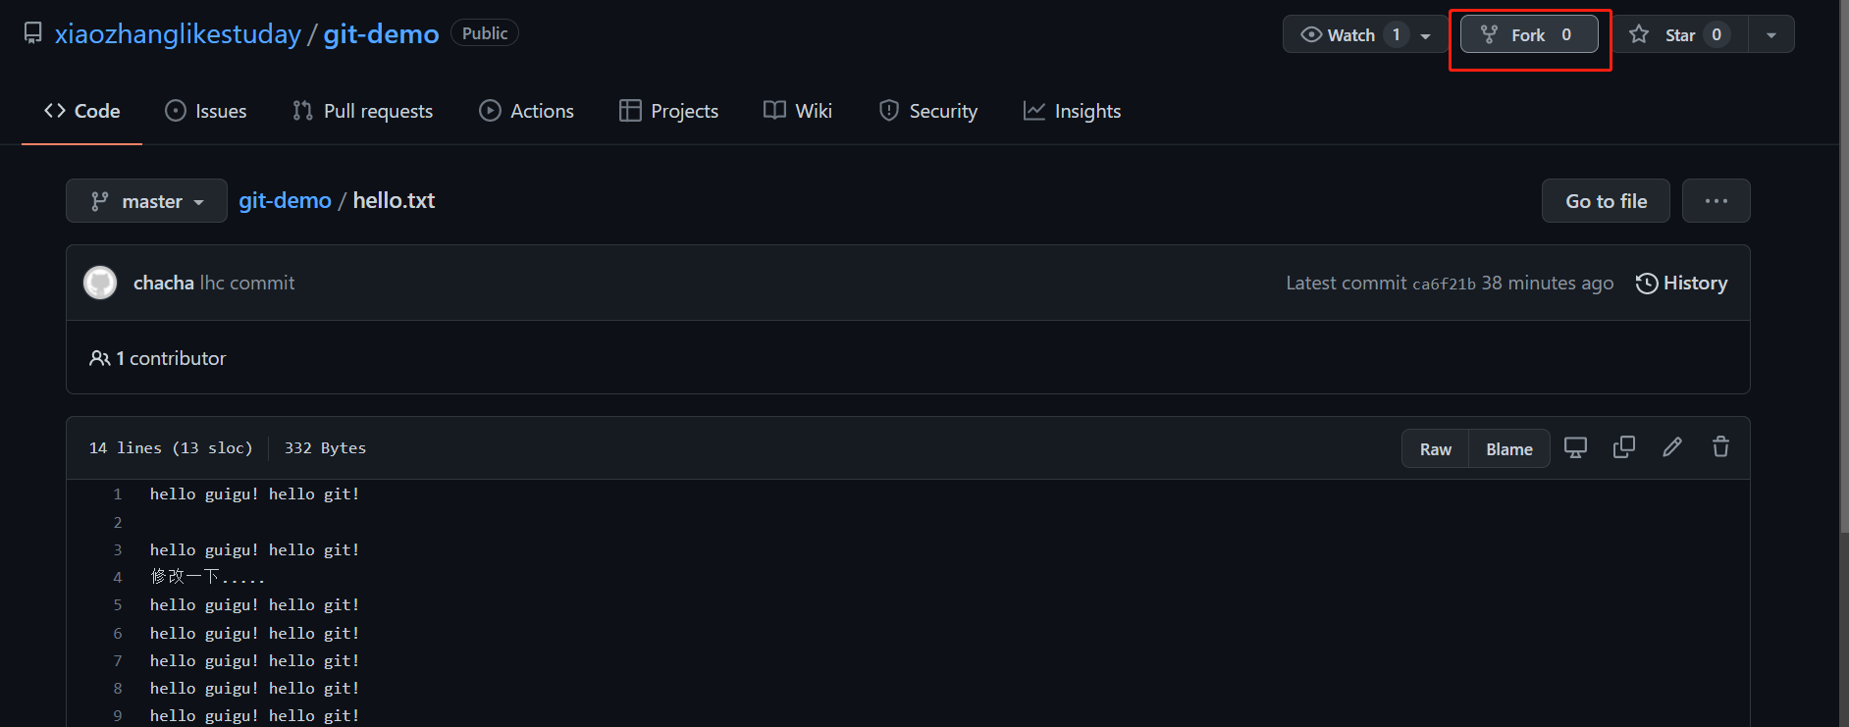Click the pencil edit file icon

[1672, 448]
